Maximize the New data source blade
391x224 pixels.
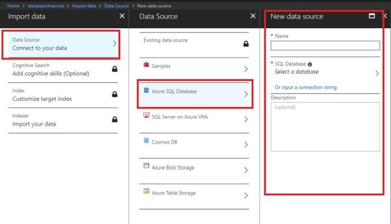point(372,16)
